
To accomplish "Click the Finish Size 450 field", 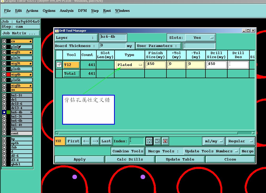I will point(156,65).
